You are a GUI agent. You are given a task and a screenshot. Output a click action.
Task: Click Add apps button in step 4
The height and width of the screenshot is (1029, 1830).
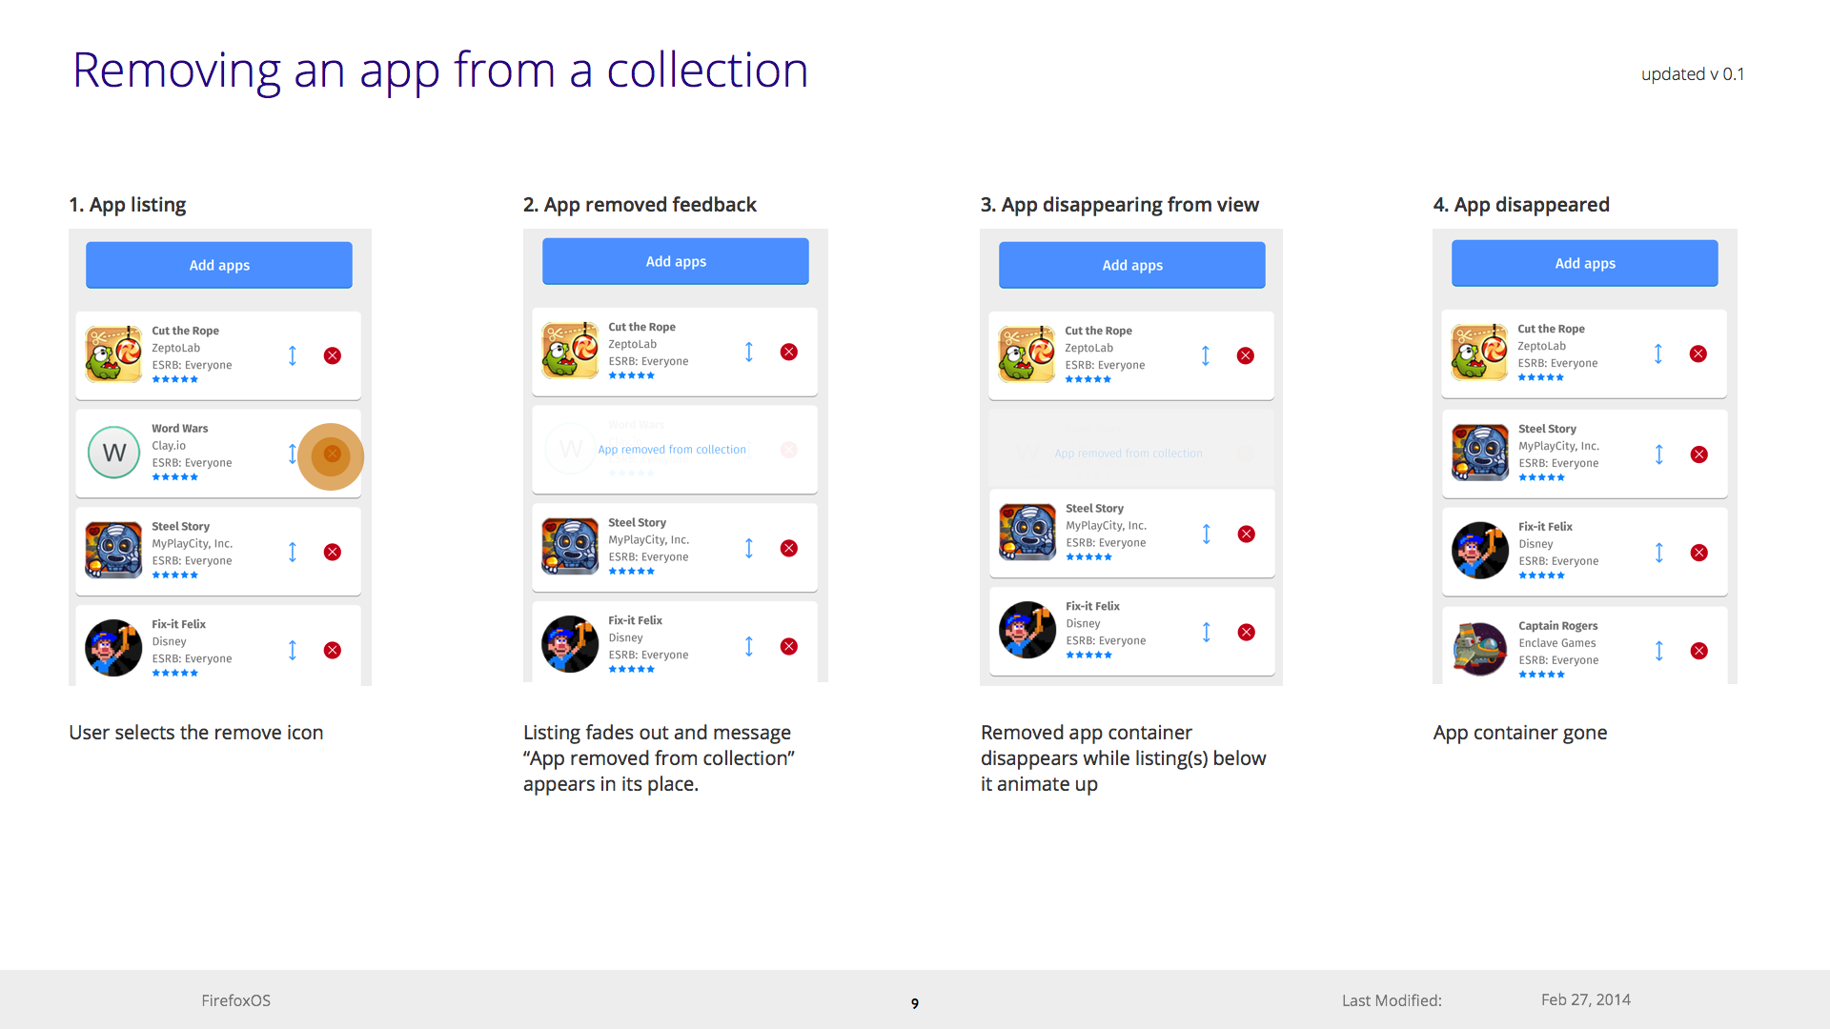pos(1585,265)
